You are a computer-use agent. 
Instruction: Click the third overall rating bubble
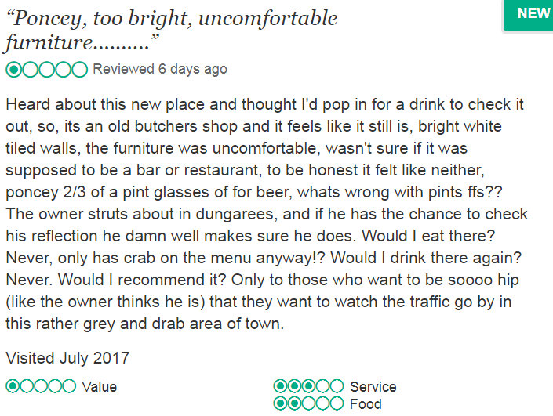tap(47, 70)
